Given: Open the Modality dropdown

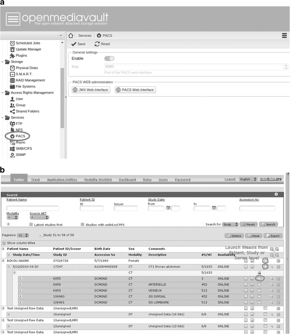Looking at the screenshot, I should click(x=13, y=217).
